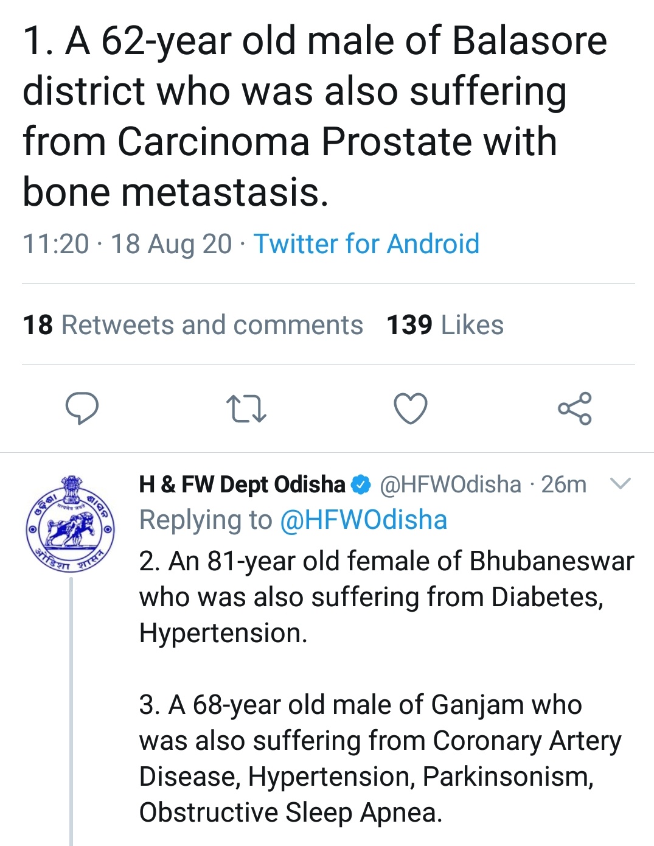Image resolution: width=654 pixels, height=846 pixels.
Task: Click the grey @HFWOdisha handle beside the name
Action: [x=450, y=485]
